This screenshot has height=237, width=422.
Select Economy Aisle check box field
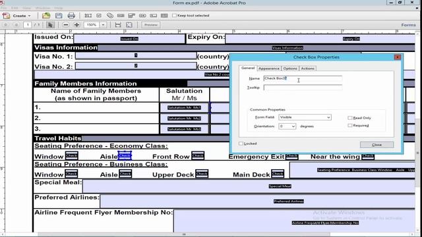tap(125, 155)
